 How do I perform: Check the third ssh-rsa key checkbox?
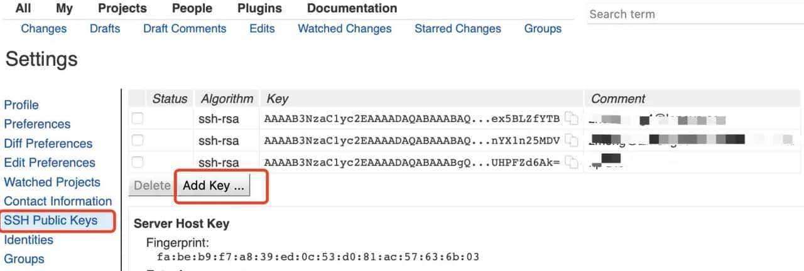137,162
